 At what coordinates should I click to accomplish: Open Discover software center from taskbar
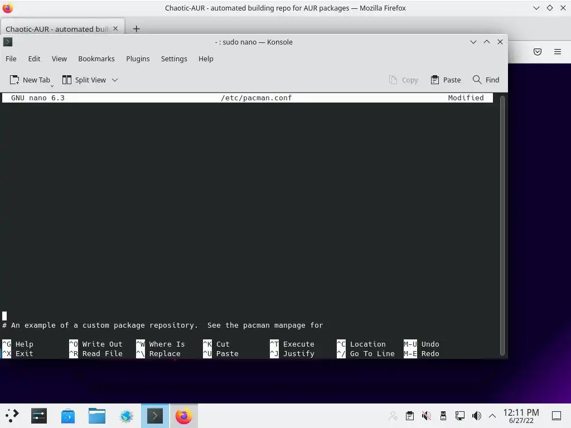click(x=68, y=416)
